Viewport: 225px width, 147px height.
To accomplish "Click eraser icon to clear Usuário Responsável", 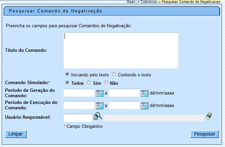I will (x=210, y=116).
